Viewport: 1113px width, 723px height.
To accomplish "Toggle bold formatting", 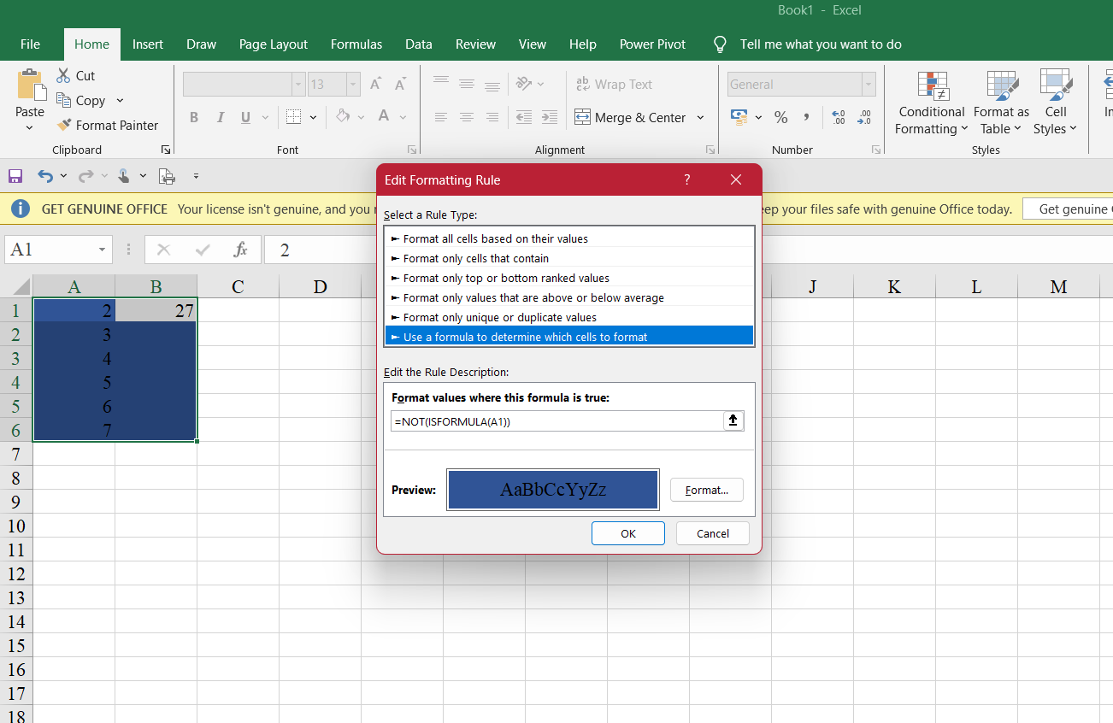I will click(194, 117).
